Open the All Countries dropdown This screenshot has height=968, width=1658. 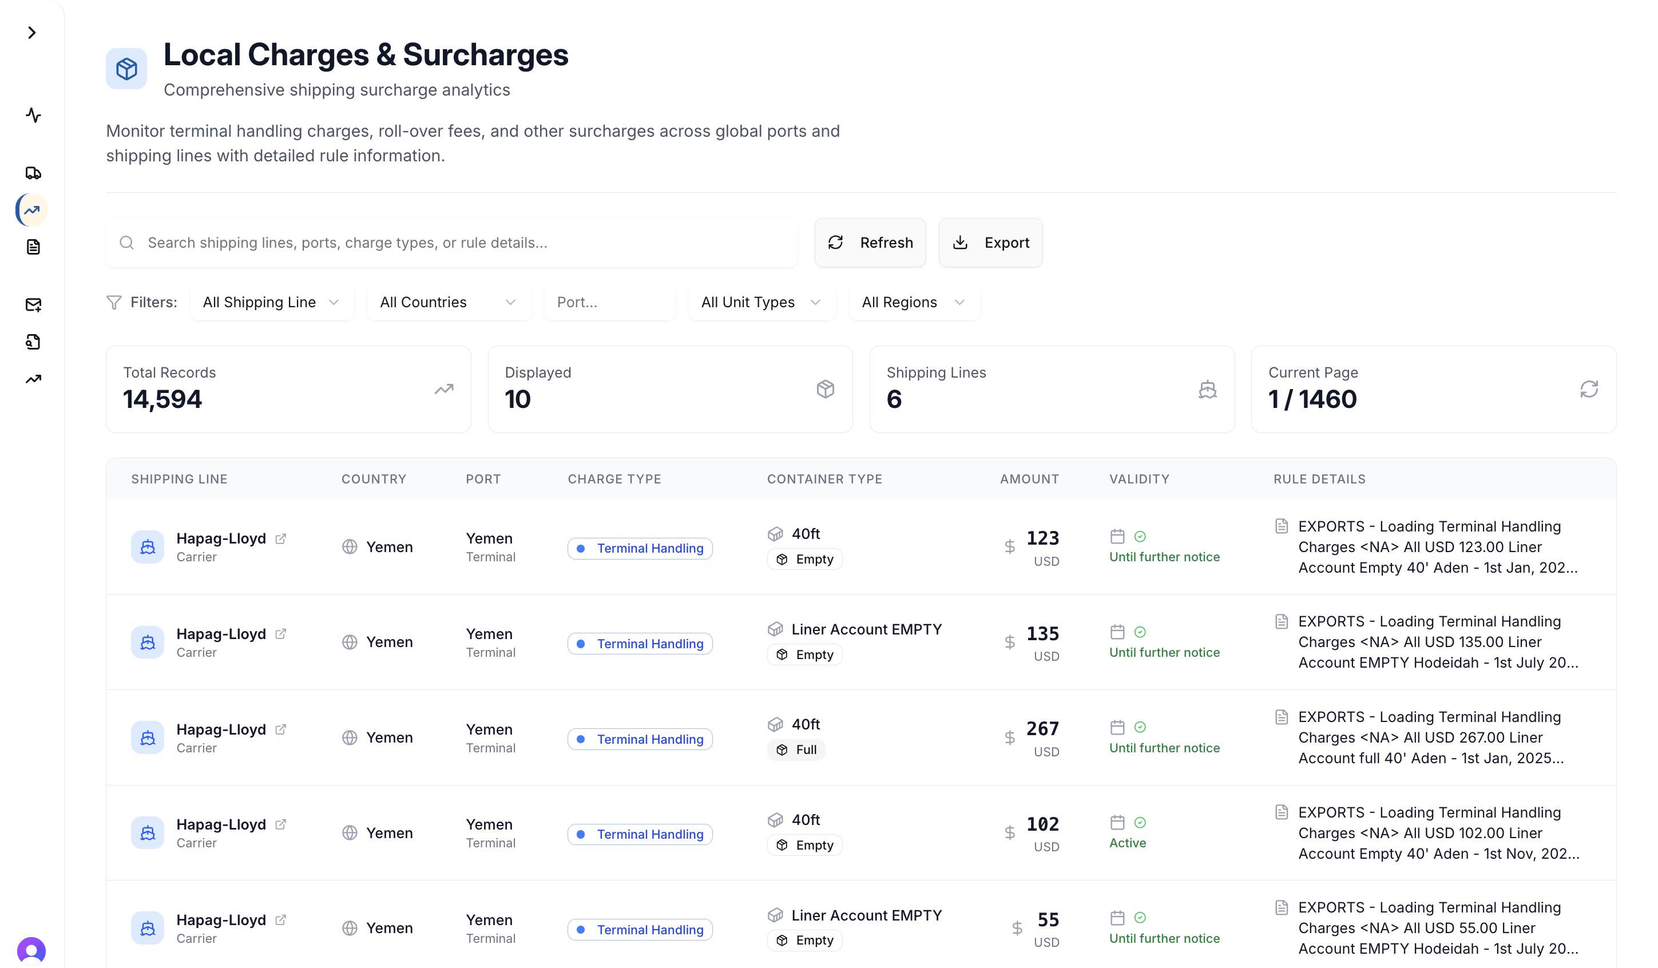(449, 302)
